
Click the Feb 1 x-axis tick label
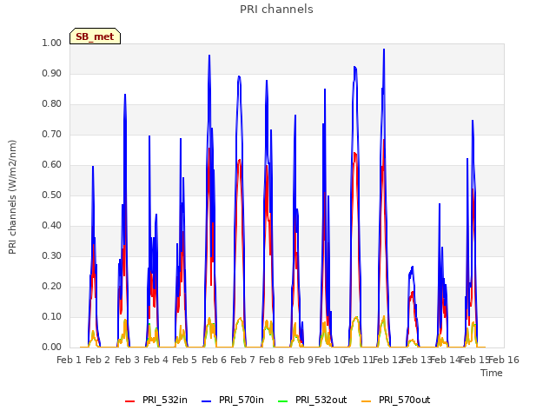pyautogui.click(x=69, y=360)
